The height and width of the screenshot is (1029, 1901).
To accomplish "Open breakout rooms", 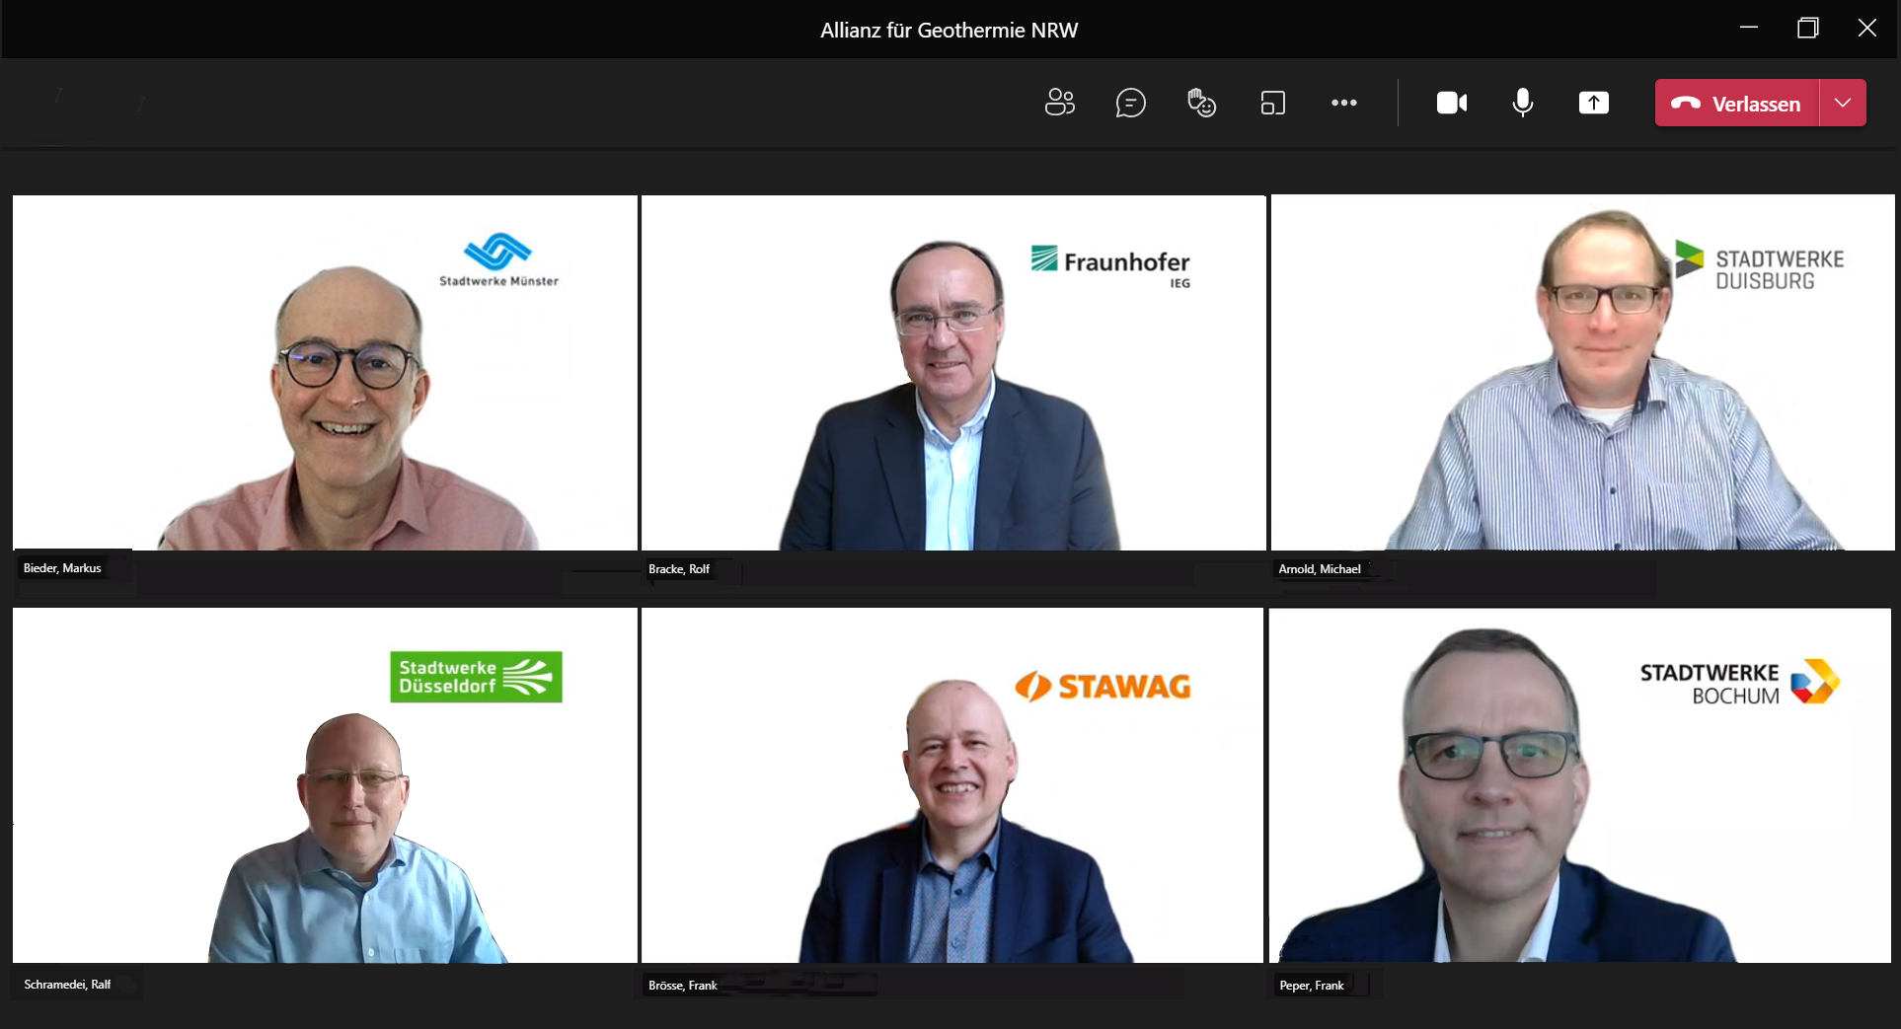I will [1273, 103].
